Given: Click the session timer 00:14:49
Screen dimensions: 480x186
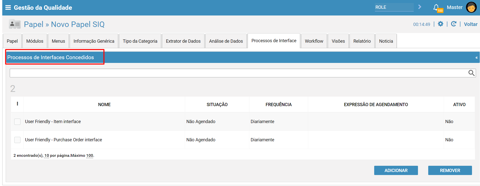Looking at the screenshot, I should point(421,24).
